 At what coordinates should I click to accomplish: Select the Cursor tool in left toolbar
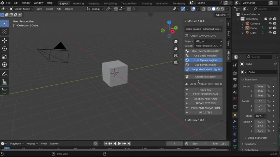coord(5,32)
